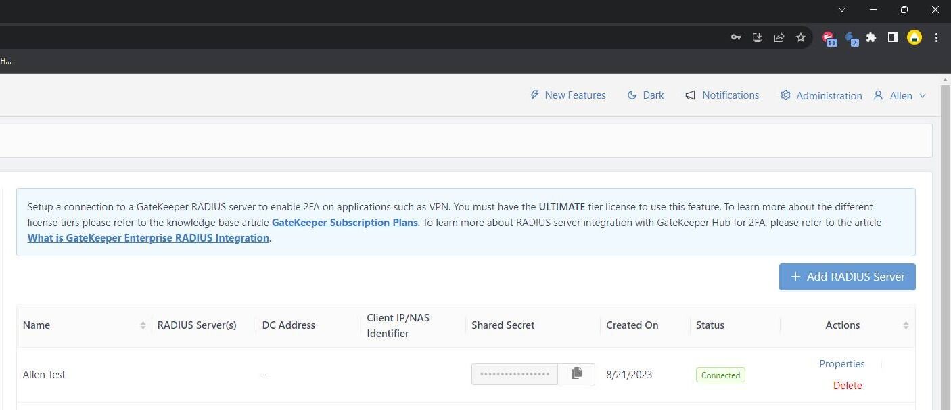Delete the Allen Test RADIUS server
951x410 pixels.
point(847,386)
